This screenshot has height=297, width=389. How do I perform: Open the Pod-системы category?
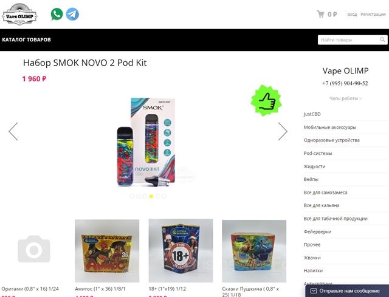(x=318, y=153)
